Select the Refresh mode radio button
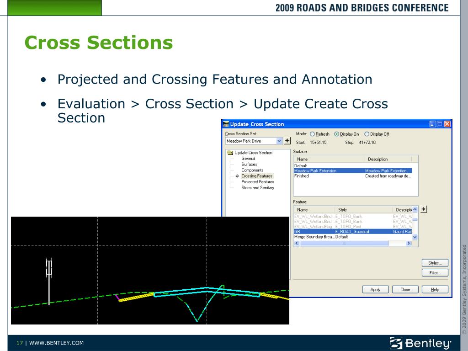Viewport: 468px width, 351px height. pos(313,134)
